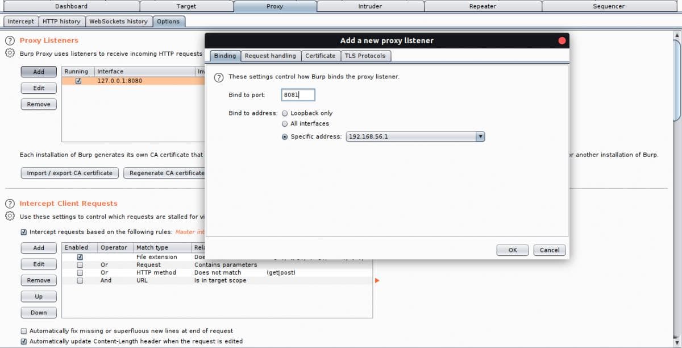Screen dimensions: 682x348
Task: Enable automatically fix missing new lines option
Action: (24, 331)
